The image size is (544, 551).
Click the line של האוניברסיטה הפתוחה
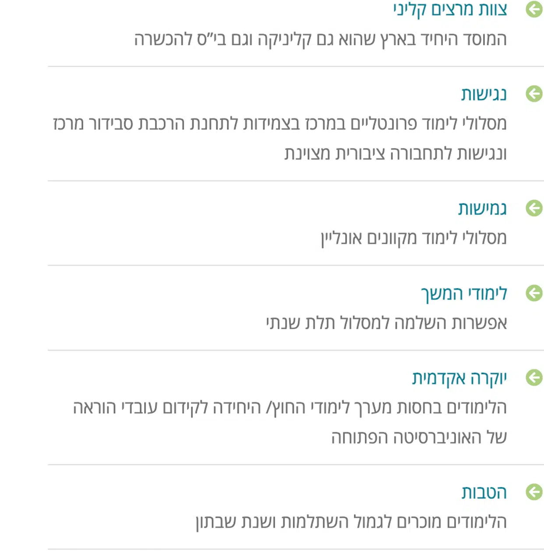tap(419, 437)
